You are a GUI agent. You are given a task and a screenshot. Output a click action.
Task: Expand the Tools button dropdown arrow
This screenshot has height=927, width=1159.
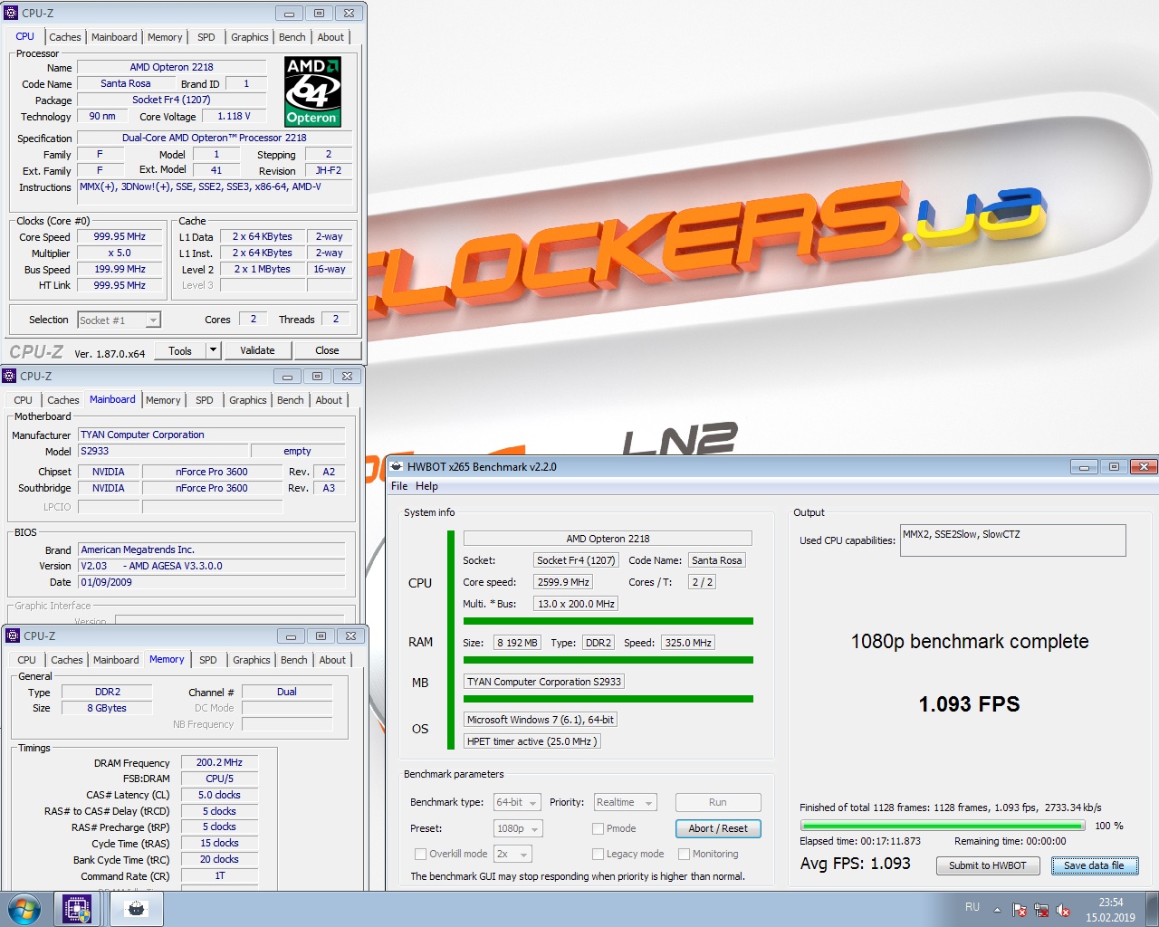[x=213, y=350]
